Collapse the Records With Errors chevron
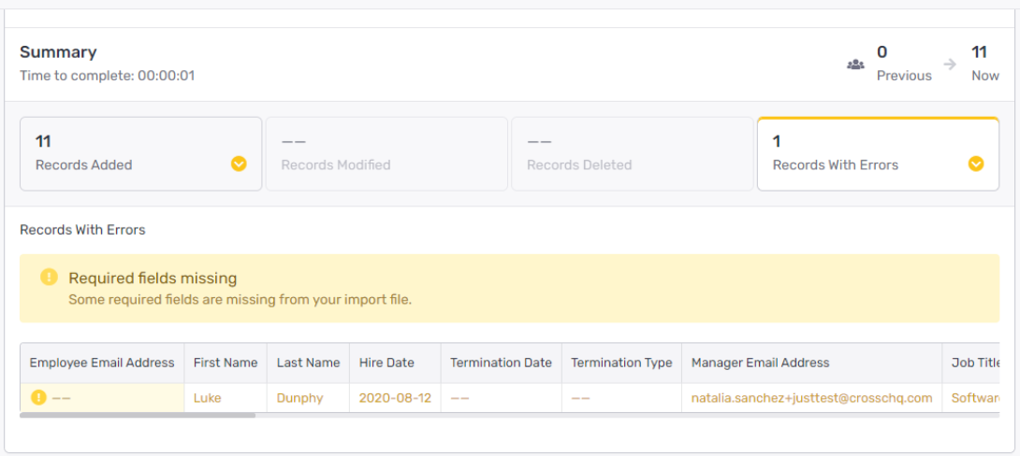This screenshot has height=456, width=1020. pyautogui.click(x=976, y=164)
